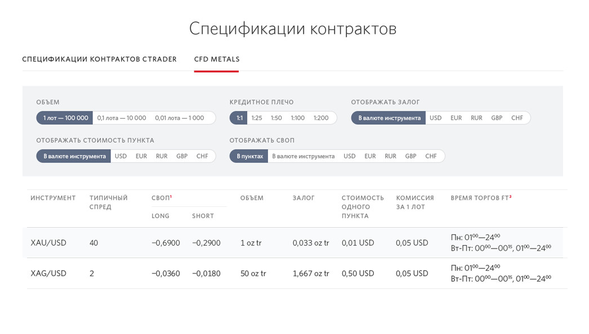Open the Спецификации контрактов cTrader tab

pyautogui.click(x=99, y=59)
